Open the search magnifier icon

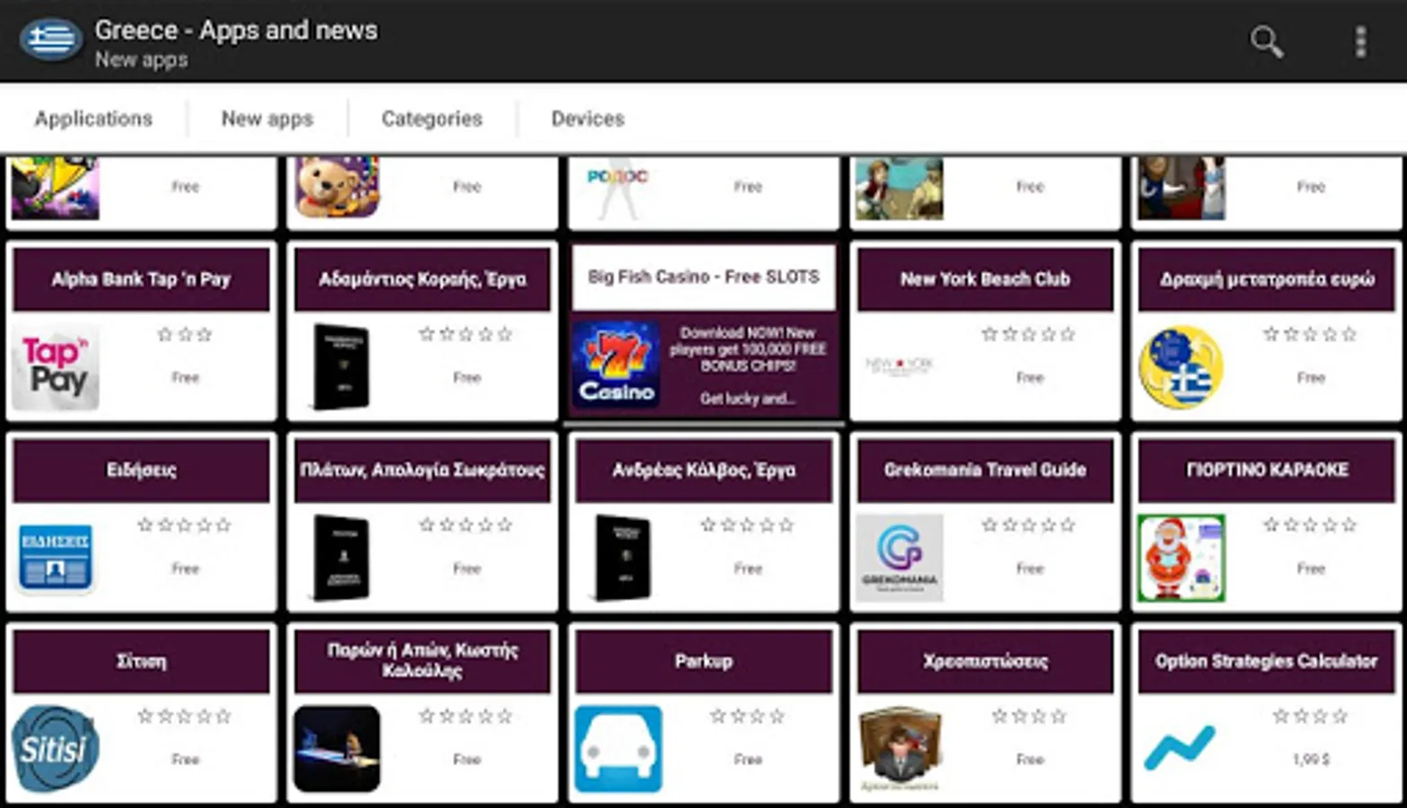(1266, 41)
